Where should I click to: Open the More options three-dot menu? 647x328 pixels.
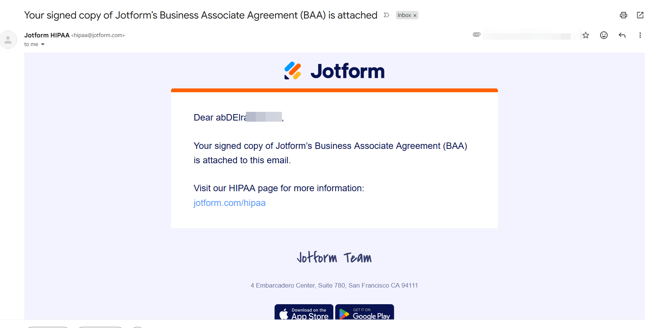(640, 35)
